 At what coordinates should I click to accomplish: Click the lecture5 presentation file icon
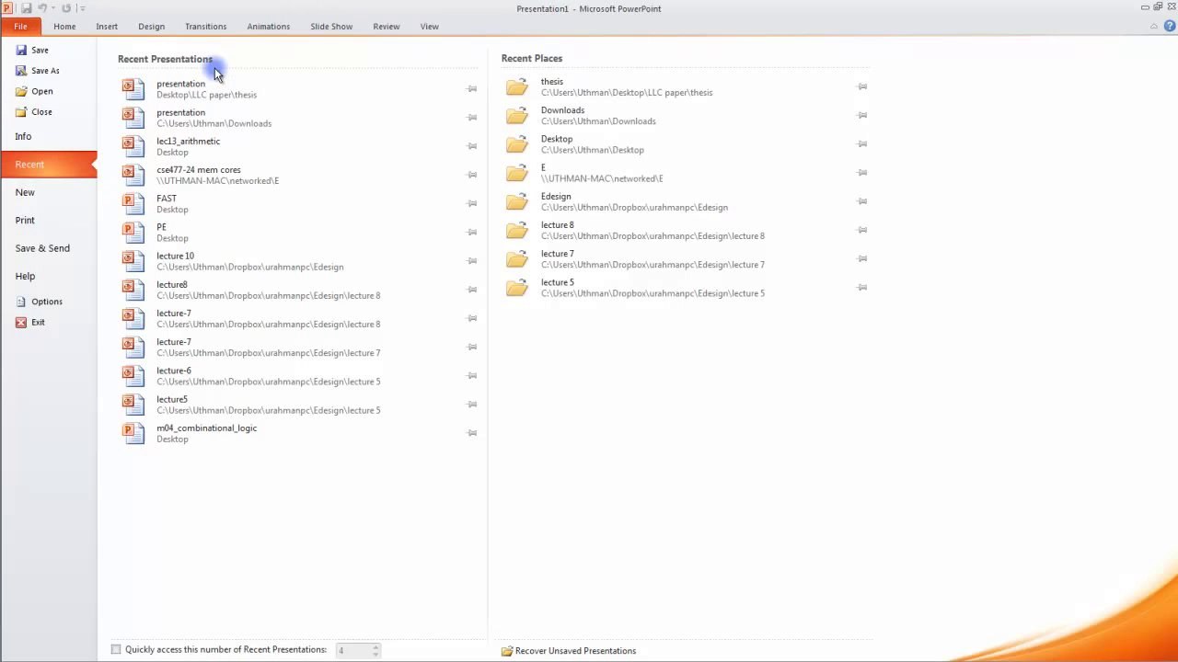pos(133,405)
